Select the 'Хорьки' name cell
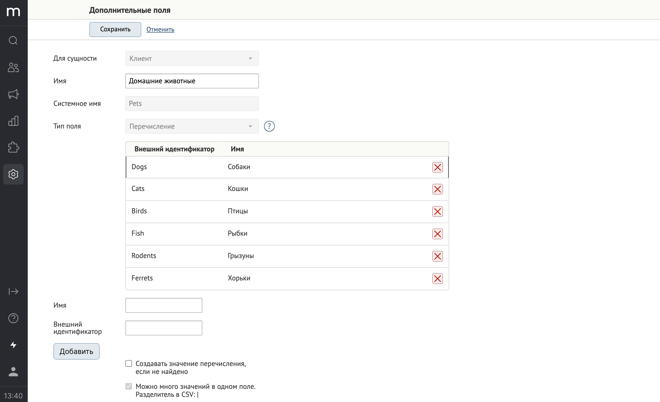 point(239,278)
